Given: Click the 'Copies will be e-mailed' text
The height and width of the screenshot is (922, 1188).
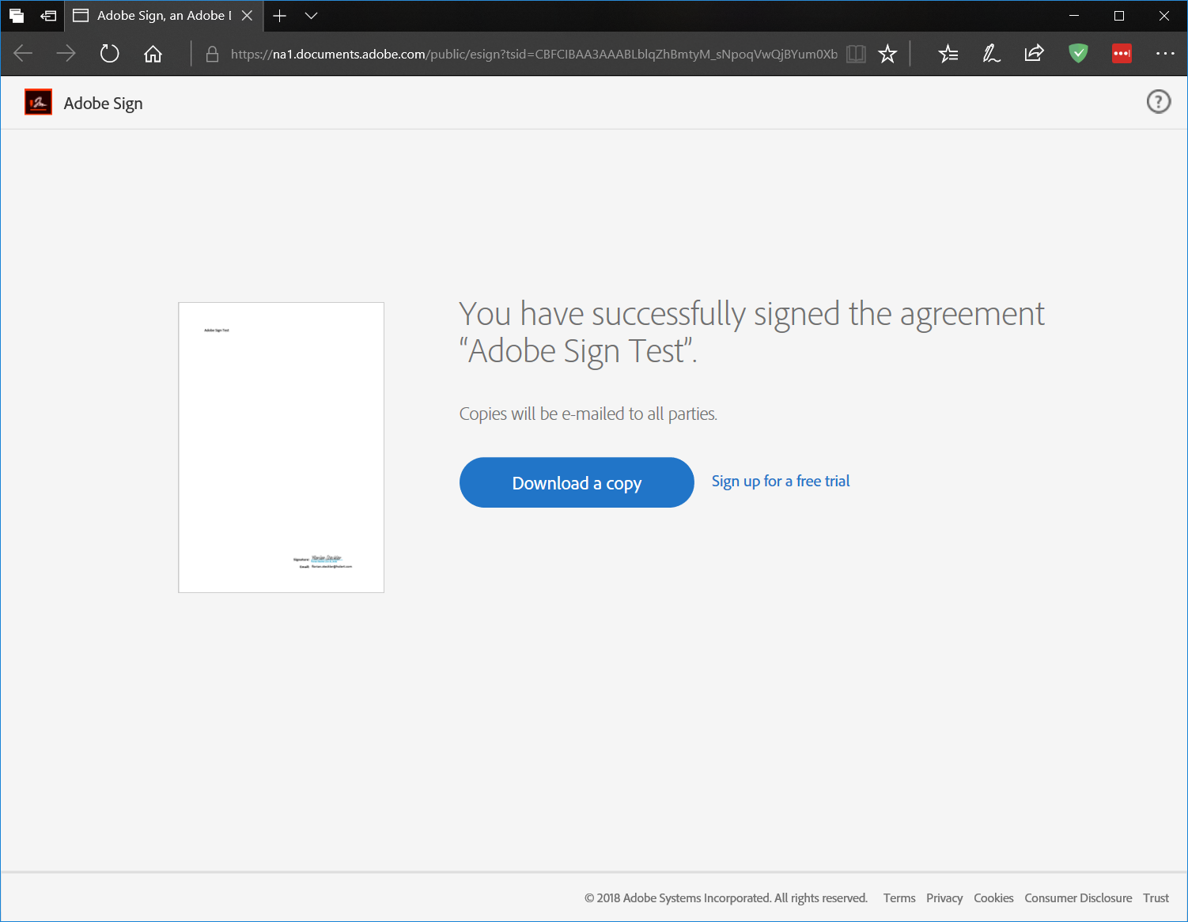Looking at the screenshot, I should coord(588,414).
